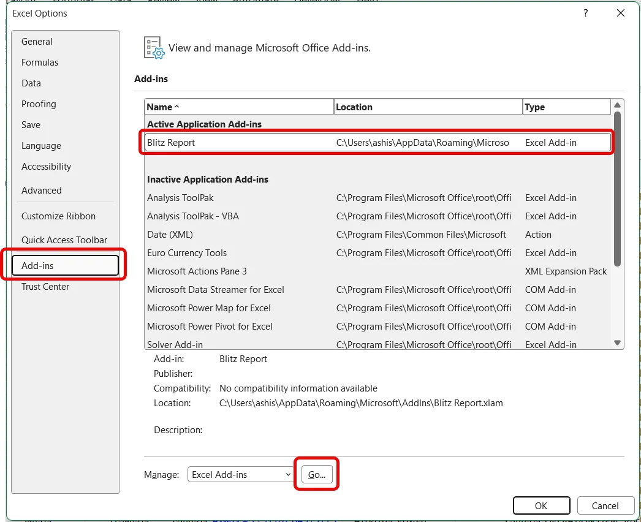Cancel the Excel Options dialog

(605, 505)
